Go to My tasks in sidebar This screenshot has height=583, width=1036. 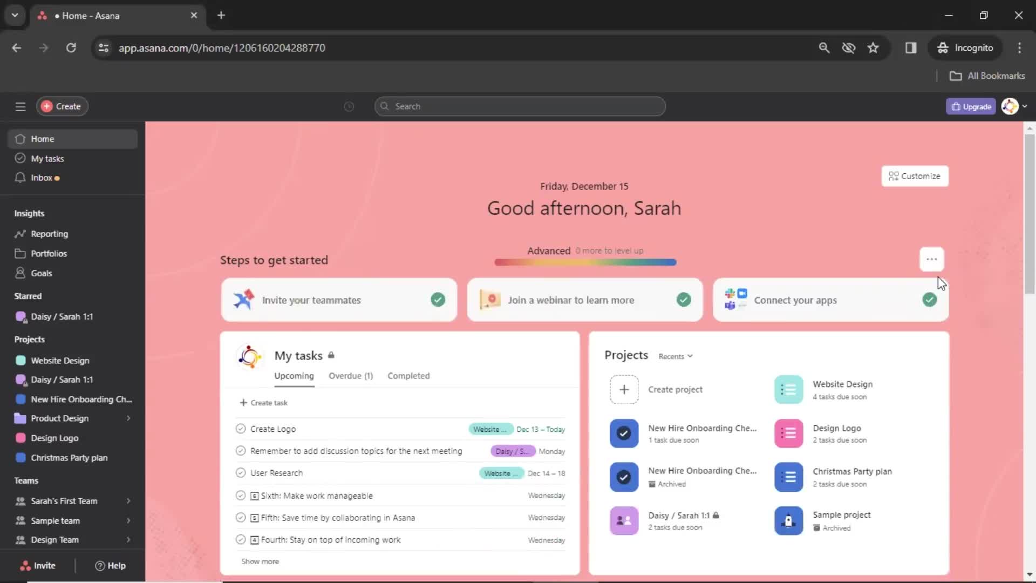coord(72,159)
